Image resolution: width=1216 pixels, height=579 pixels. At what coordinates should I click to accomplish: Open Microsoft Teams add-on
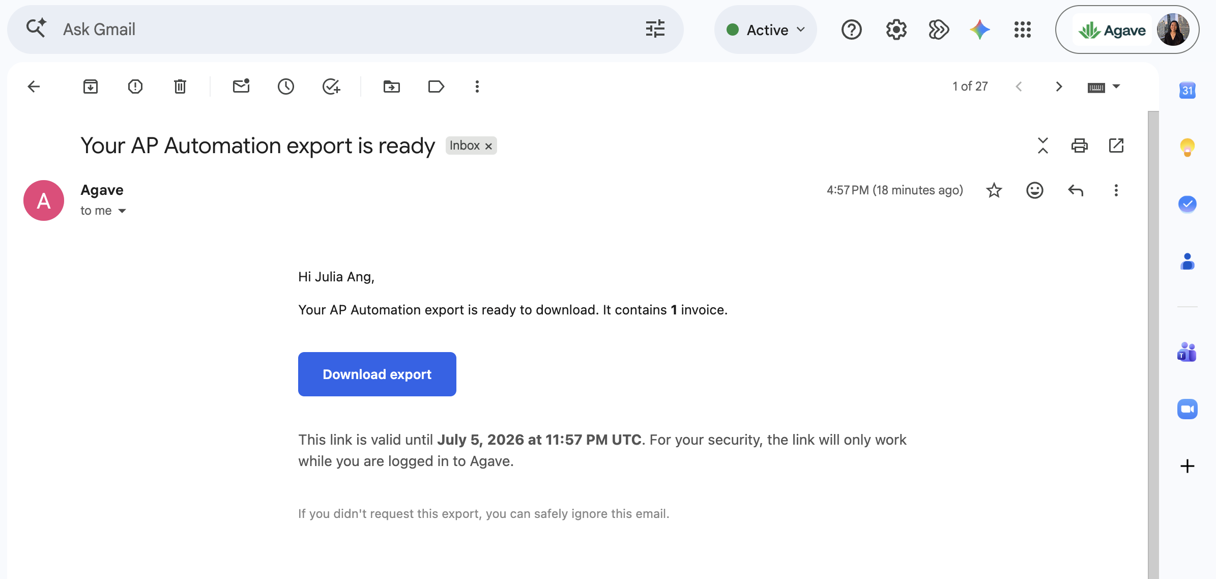[1188, 352]
